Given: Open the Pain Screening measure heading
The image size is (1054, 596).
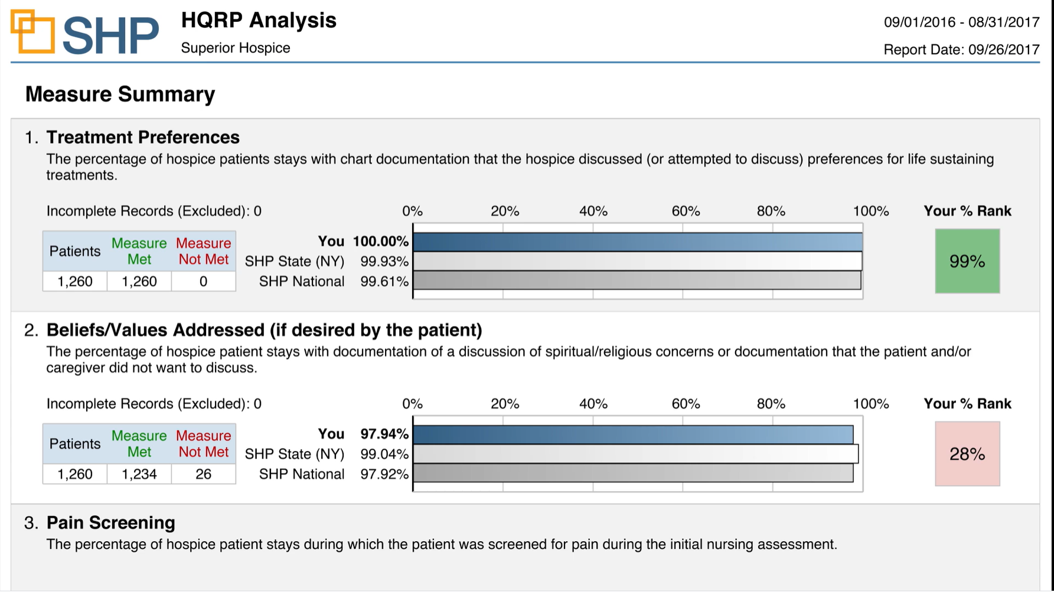Looking at the screenshot, I should click(x=111, y=523).
